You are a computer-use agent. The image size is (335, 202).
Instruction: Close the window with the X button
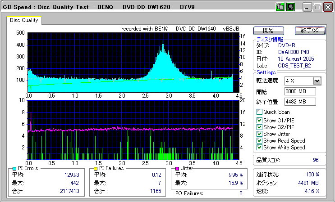click(x=328, y=7)
